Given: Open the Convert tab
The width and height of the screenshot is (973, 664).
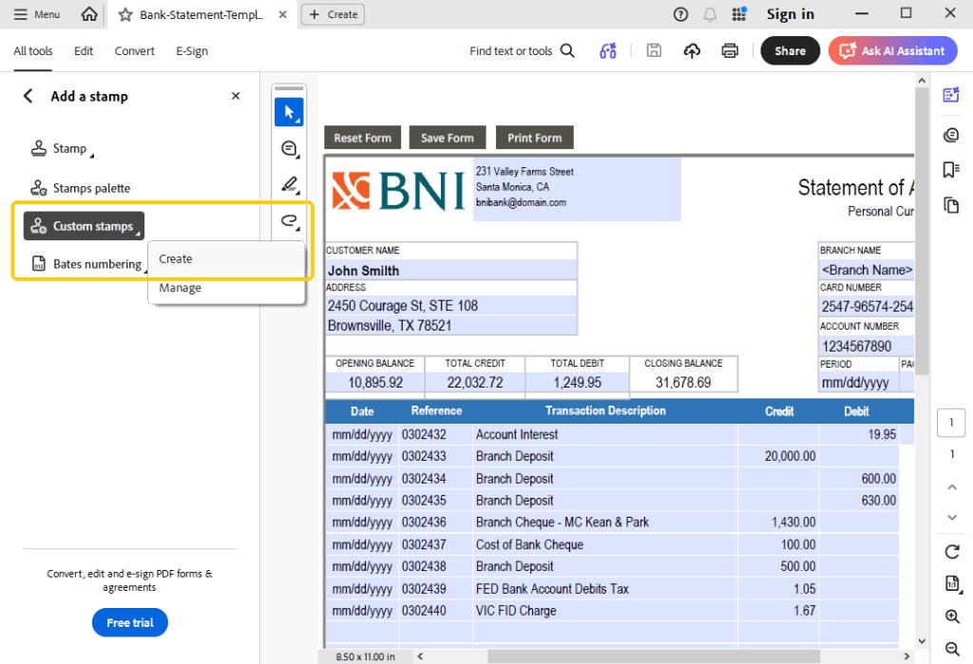Looking at the screenshot, I should coord(134,51).
